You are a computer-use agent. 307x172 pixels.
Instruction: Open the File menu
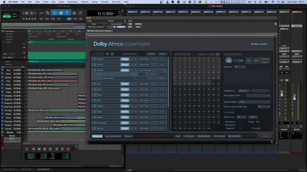pyautogui.click(x=23, y=2)
